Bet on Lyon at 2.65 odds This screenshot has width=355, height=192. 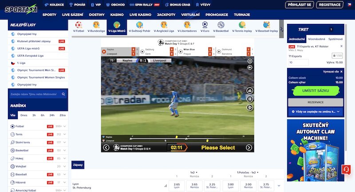(x=177, y=186)
